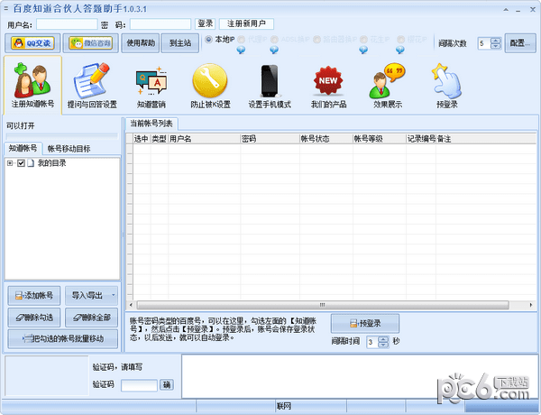The image size is (541, 415).
Task: Select the 本地IP radio button
Action: pos(208,39)
